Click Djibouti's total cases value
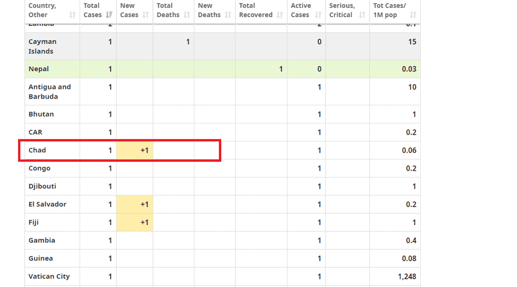 pos(110,187)
